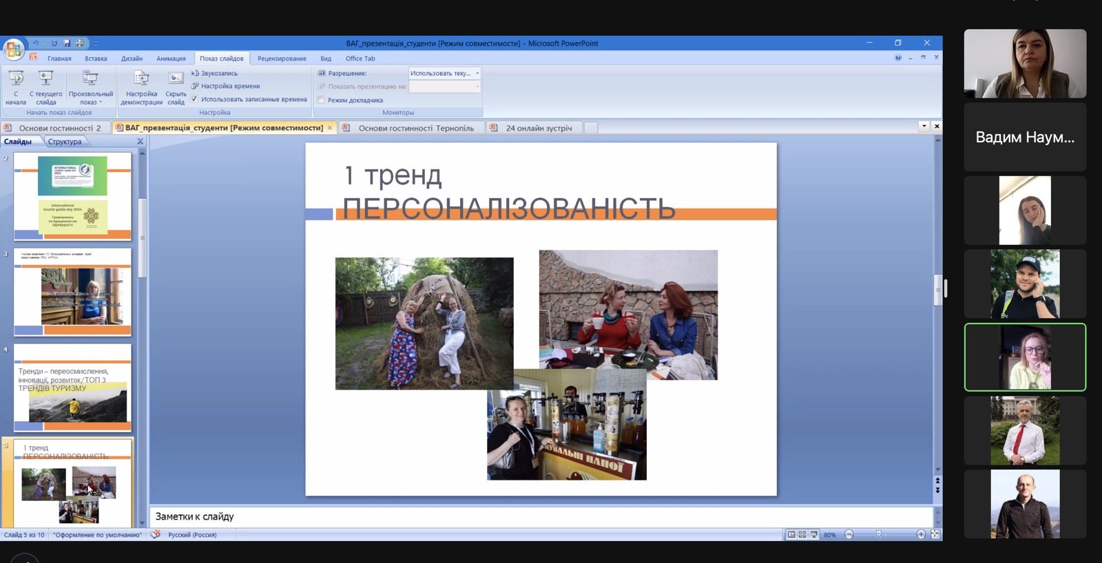Click the new blank document tab button

(x=591, y=128)
